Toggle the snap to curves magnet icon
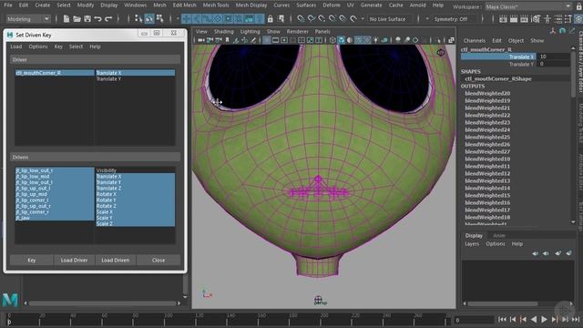 tap(312, 18)
